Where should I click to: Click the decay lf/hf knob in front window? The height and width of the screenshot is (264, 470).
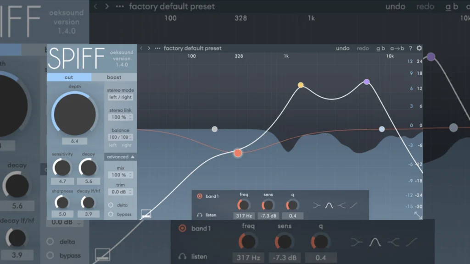[x=88, y=203]
